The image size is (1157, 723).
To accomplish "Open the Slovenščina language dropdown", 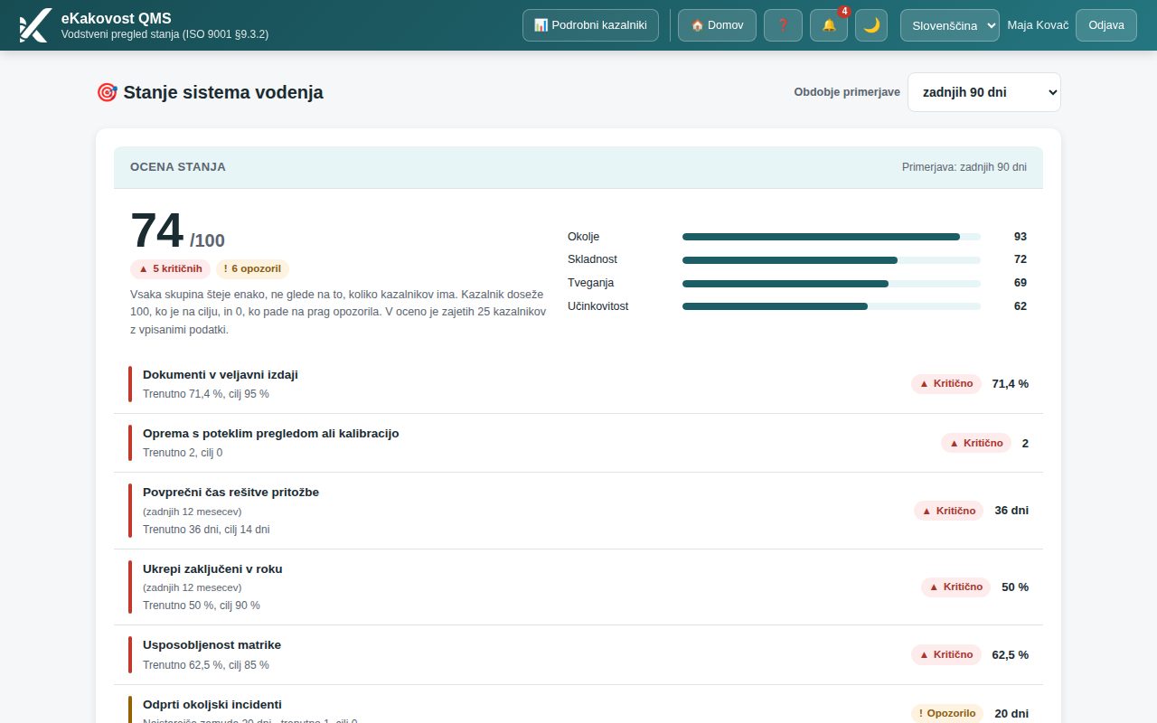I will (950, 25).
